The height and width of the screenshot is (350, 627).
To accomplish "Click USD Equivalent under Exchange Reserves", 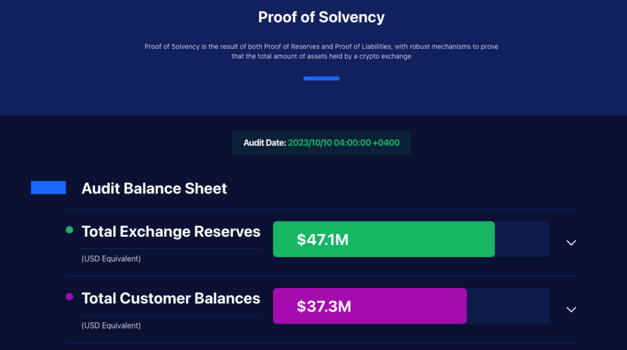I will (111, 259).
